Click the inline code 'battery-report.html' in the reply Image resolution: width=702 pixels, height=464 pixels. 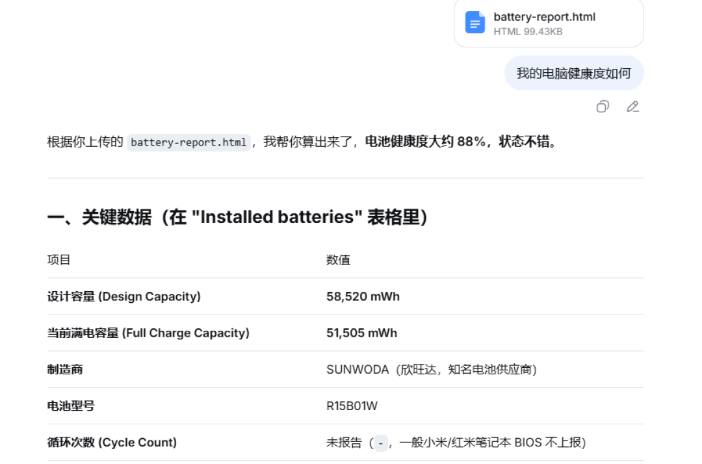pyautogui.click(x=188, y=142)
